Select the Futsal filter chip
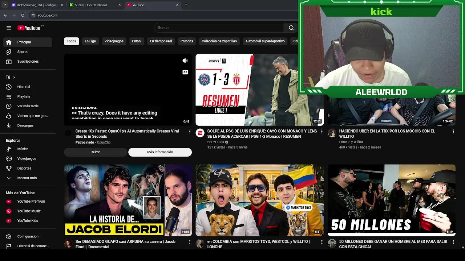Image resolution: width=465 pixels, height=261 pixels. coord(137,41)
